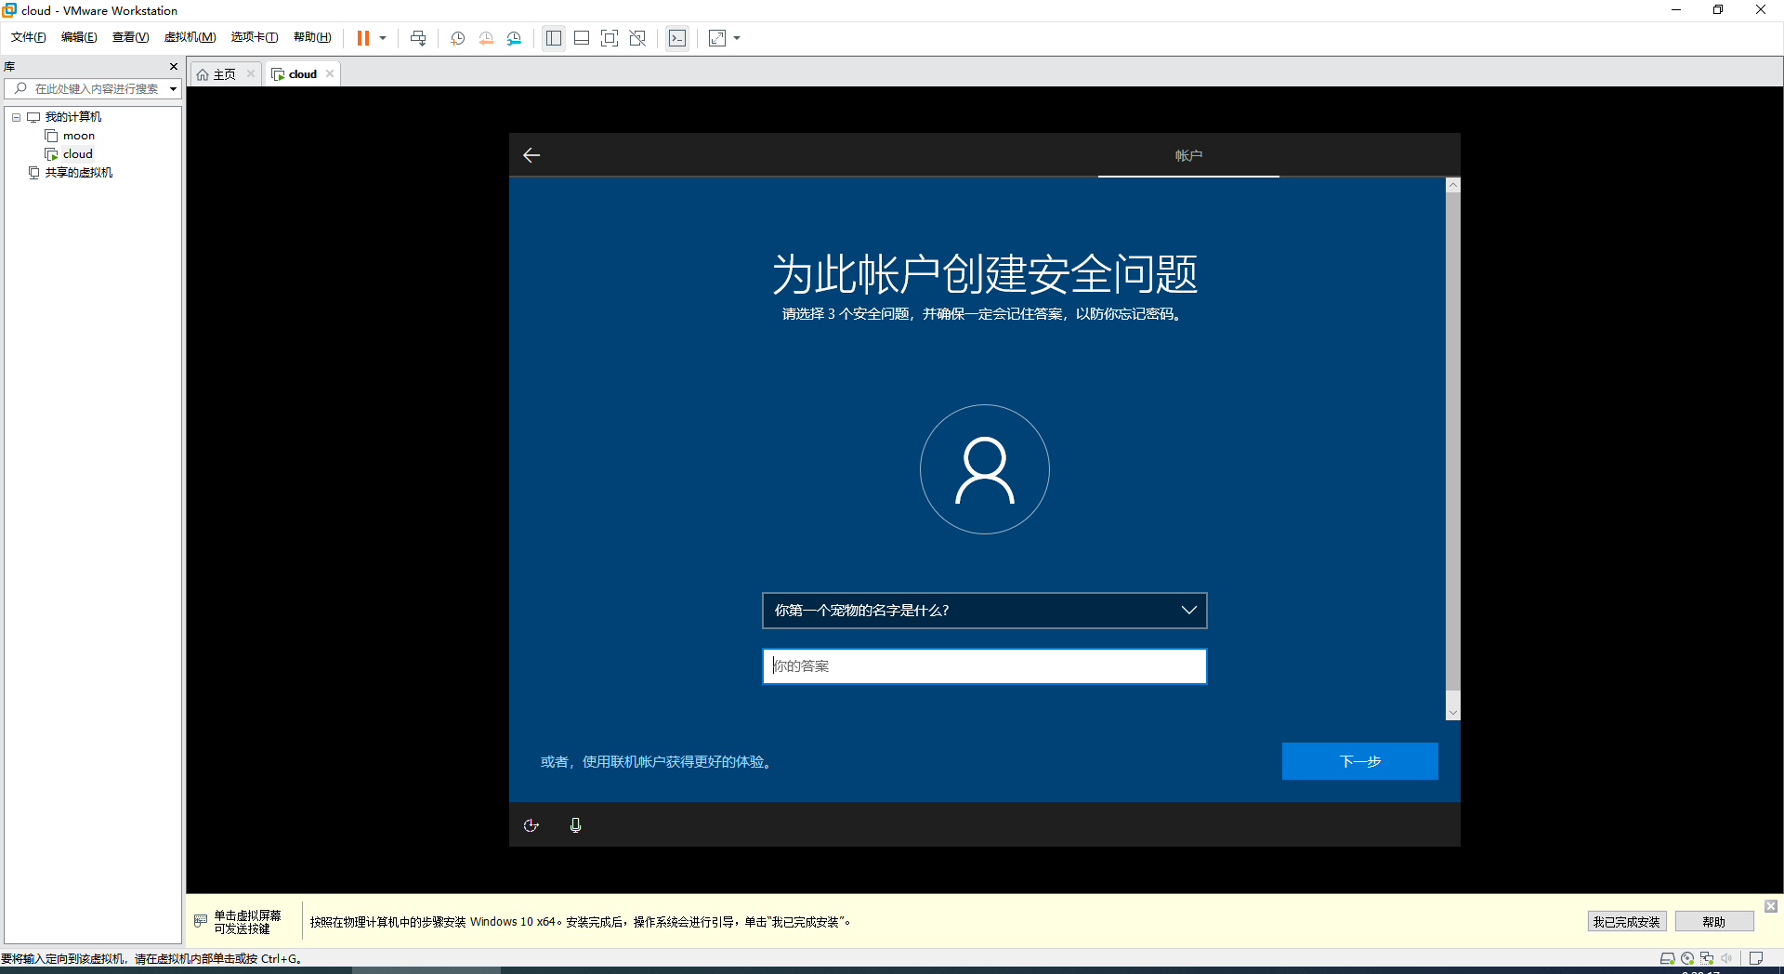The width and height of the screenshot is (1784, 974).
Task: Open the 编辑(E) menu
Action: pyautogui.click(x=79, y=37)
